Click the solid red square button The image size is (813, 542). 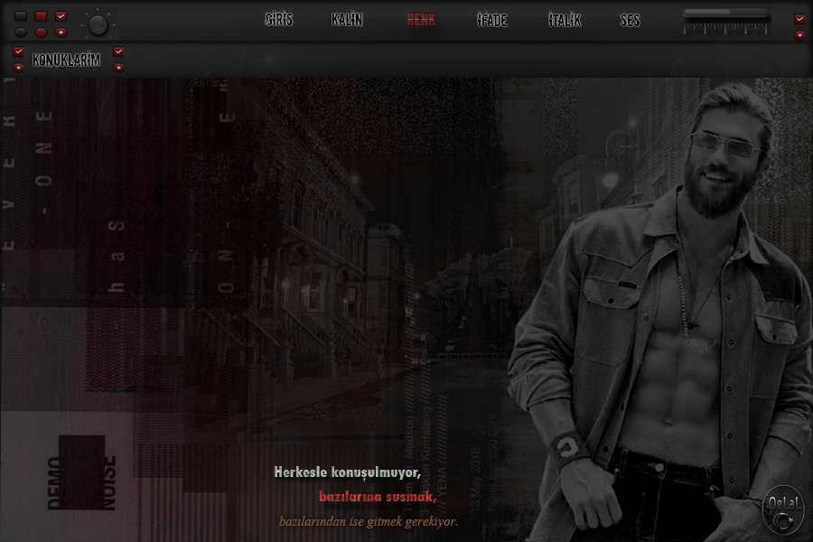point(41,16)
